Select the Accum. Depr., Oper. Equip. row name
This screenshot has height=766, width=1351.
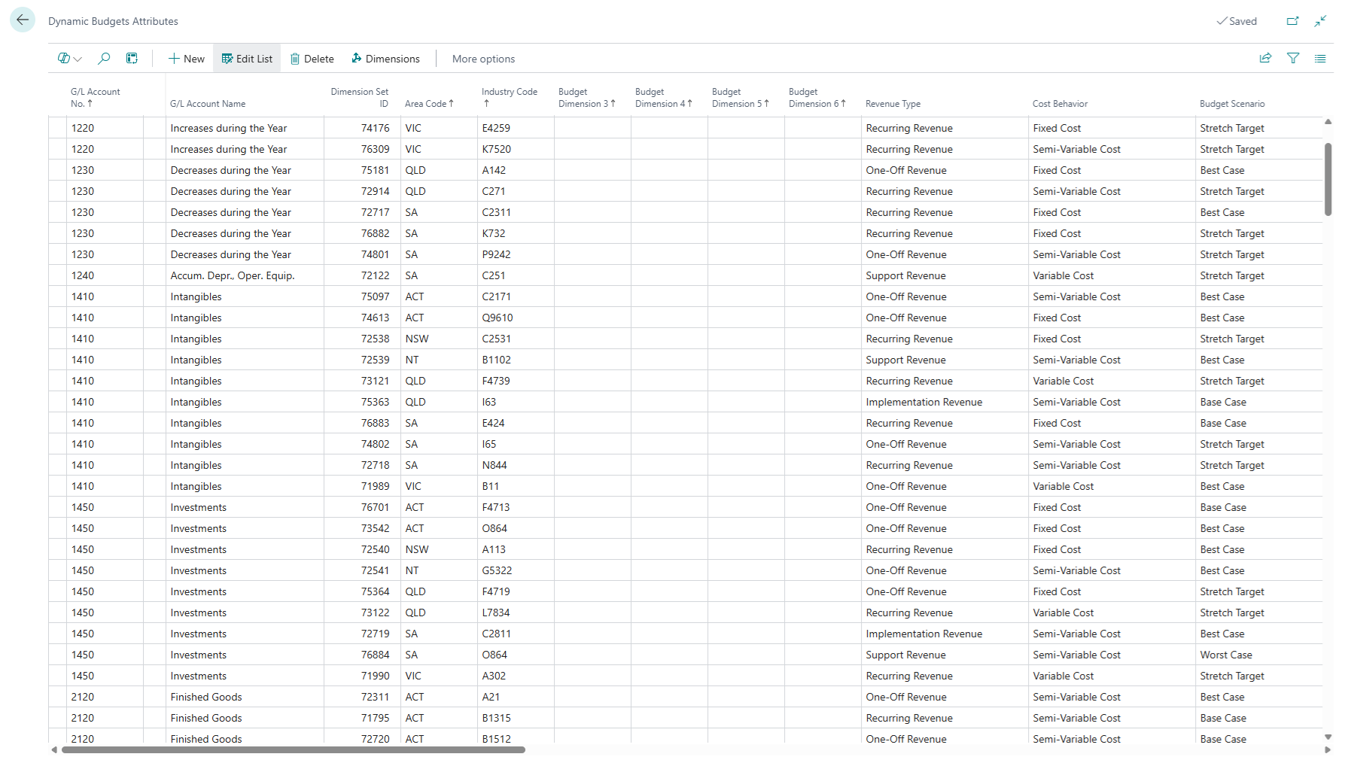point(233,275)
